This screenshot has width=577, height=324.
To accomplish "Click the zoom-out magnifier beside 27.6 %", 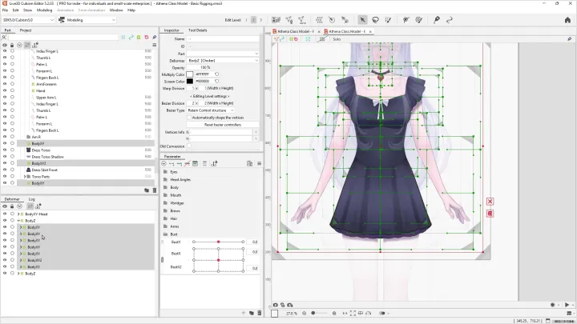I will pyautogui.click(x=304, y=314).
